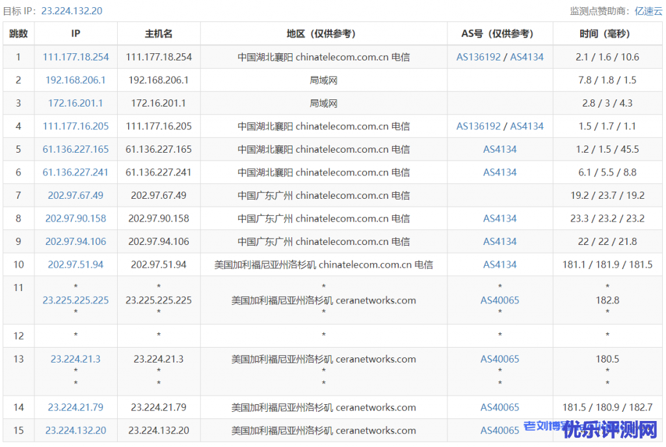Click AS40065 link in hop 14 row

pyautogui.click(x=499, y=407)
